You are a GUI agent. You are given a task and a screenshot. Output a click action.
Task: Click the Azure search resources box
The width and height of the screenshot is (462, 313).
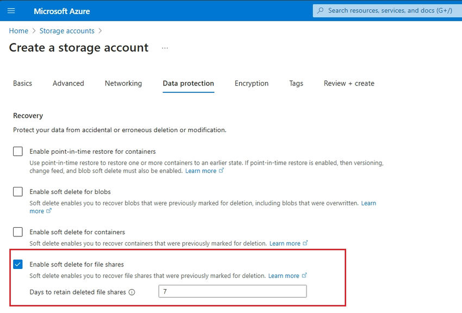[x=389, y=10]
